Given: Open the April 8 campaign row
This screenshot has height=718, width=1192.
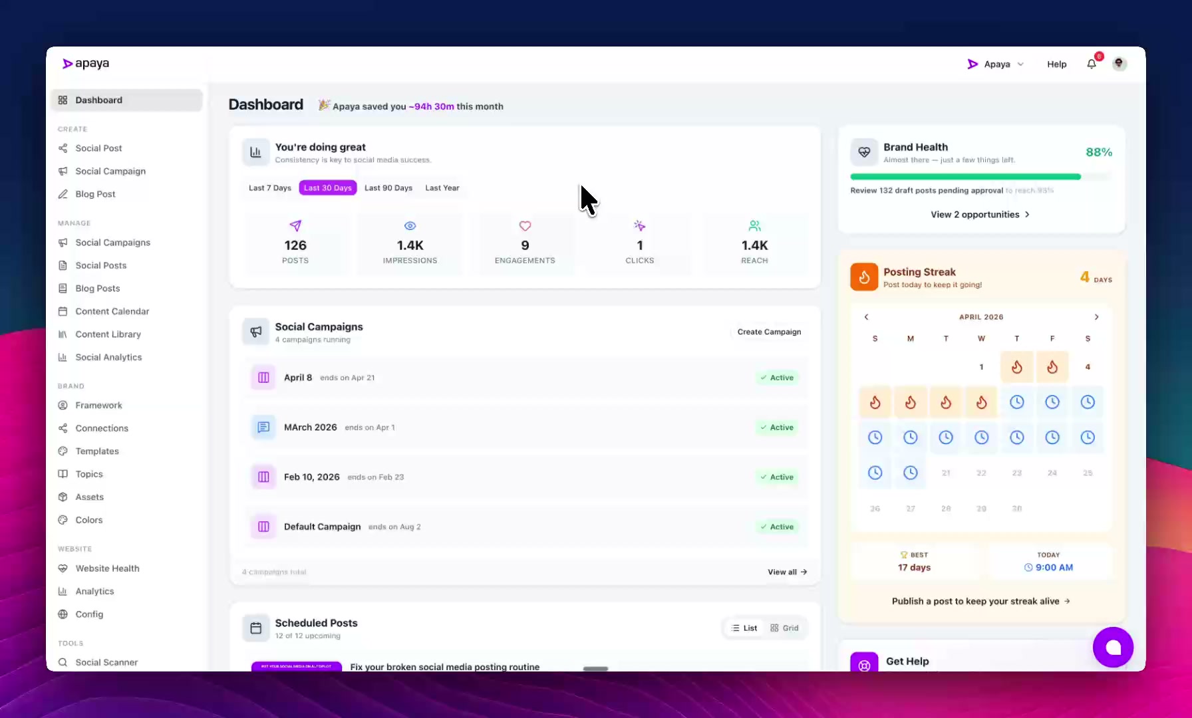Looking at the screenshot, I should coord(525,378).
